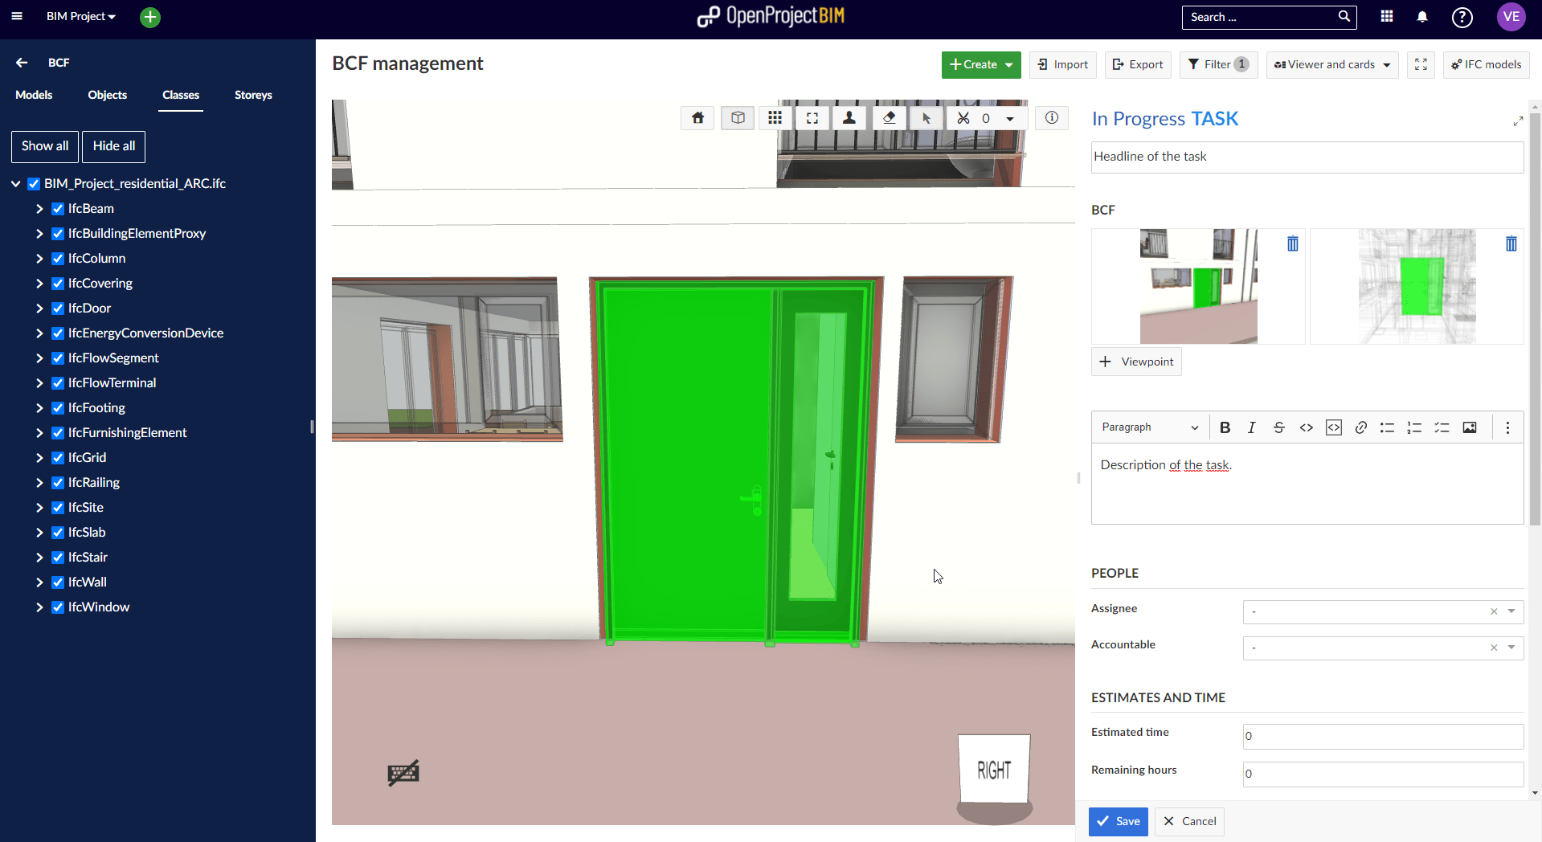Disable the IfcWindow class checkbox

coord(57,607)
